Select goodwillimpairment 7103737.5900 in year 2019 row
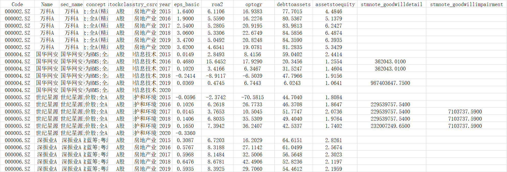Screen dimensions: 507x172 coord(465,126)
